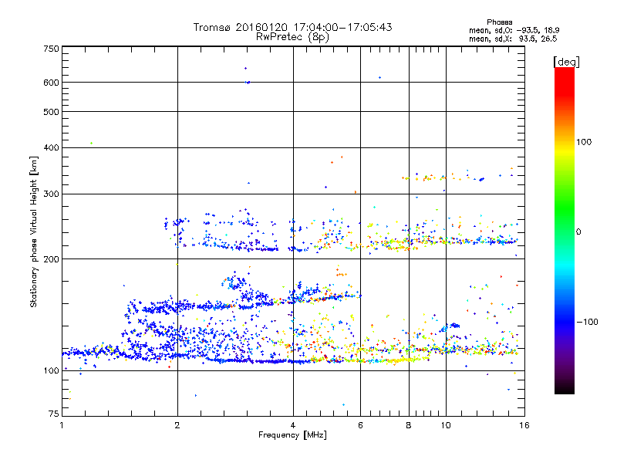
Task: Click the '400' y-axis tick label
Action: pos(51,147)
